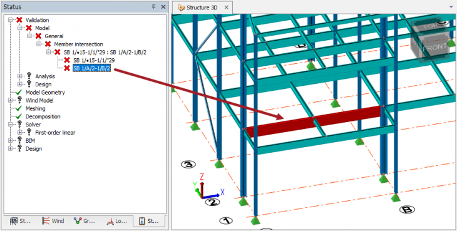Expand the Analysis node under Validation
The width and height of the screenshot is (457, 231).
pos(20,76)
